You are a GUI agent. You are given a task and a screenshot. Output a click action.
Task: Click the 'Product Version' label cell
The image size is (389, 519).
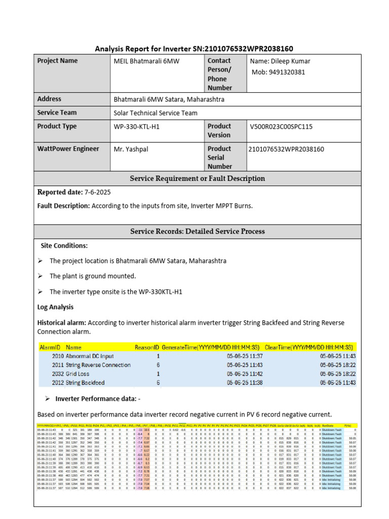(225, 131)
